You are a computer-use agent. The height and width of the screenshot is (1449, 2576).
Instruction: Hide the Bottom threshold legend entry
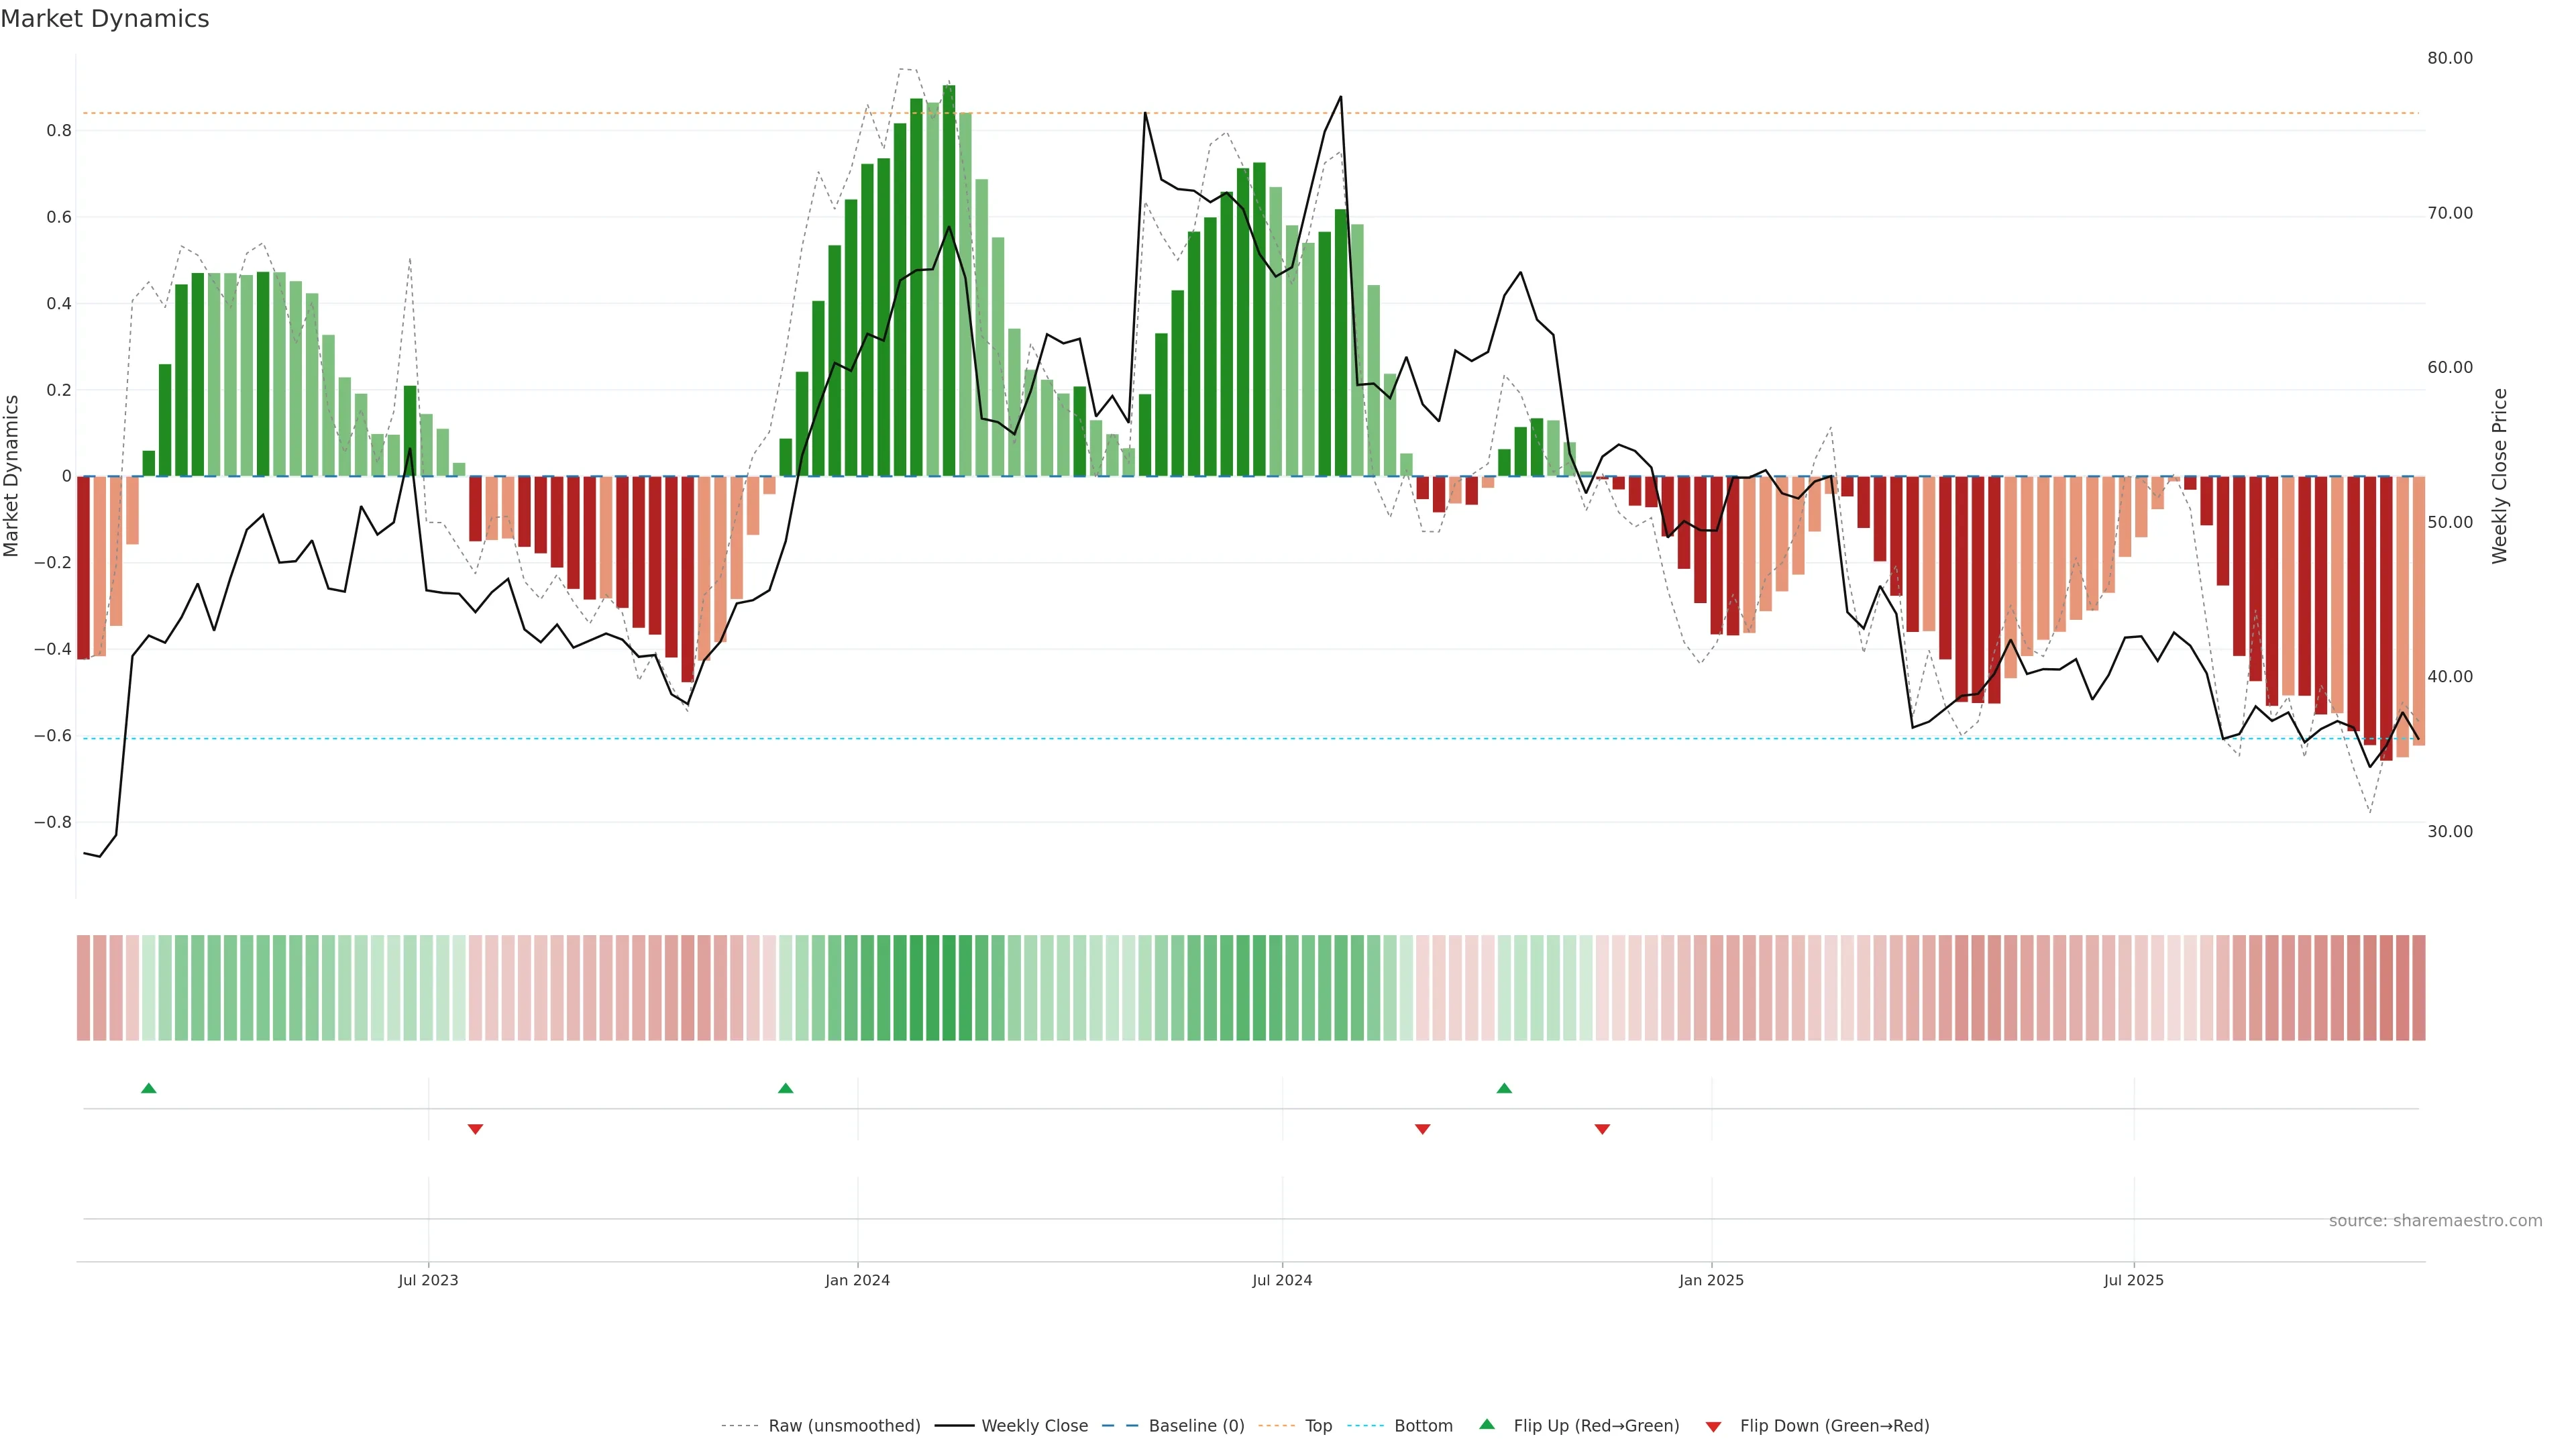tap(1423, 1425)
